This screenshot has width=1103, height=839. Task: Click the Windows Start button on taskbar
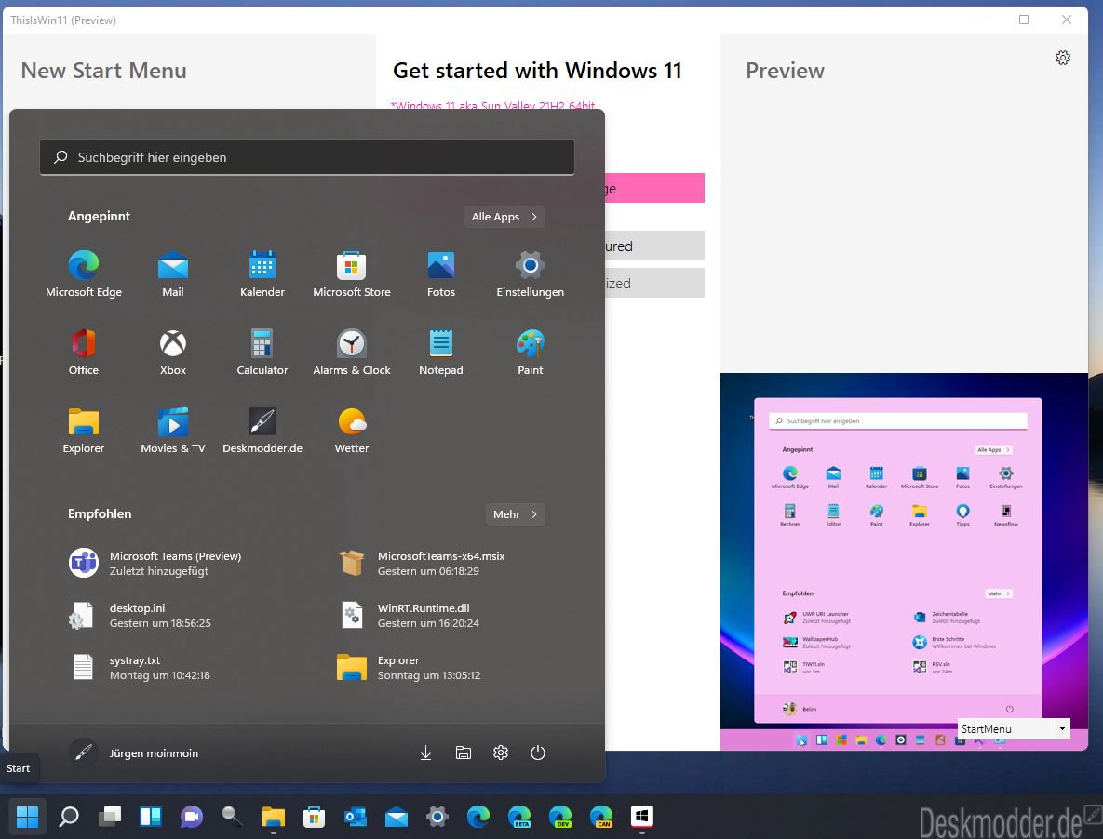point(27,817)
